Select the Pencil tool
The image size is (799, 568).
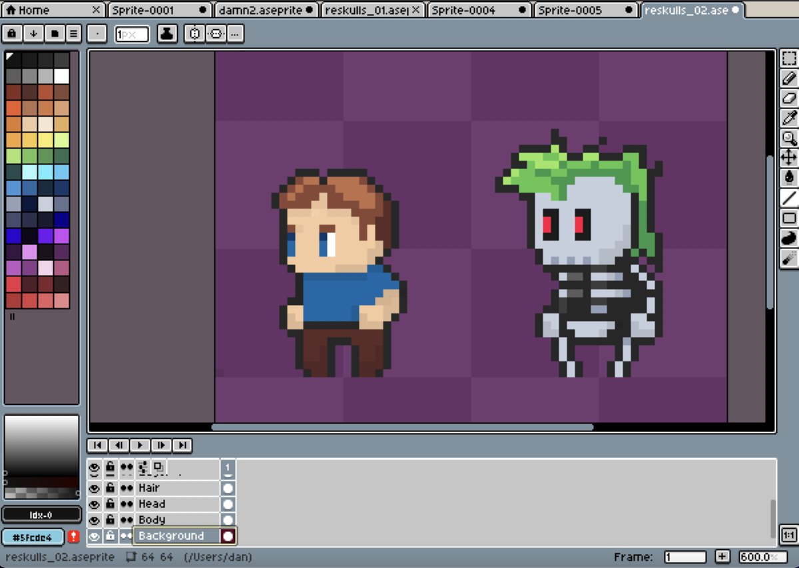[789, 79]
